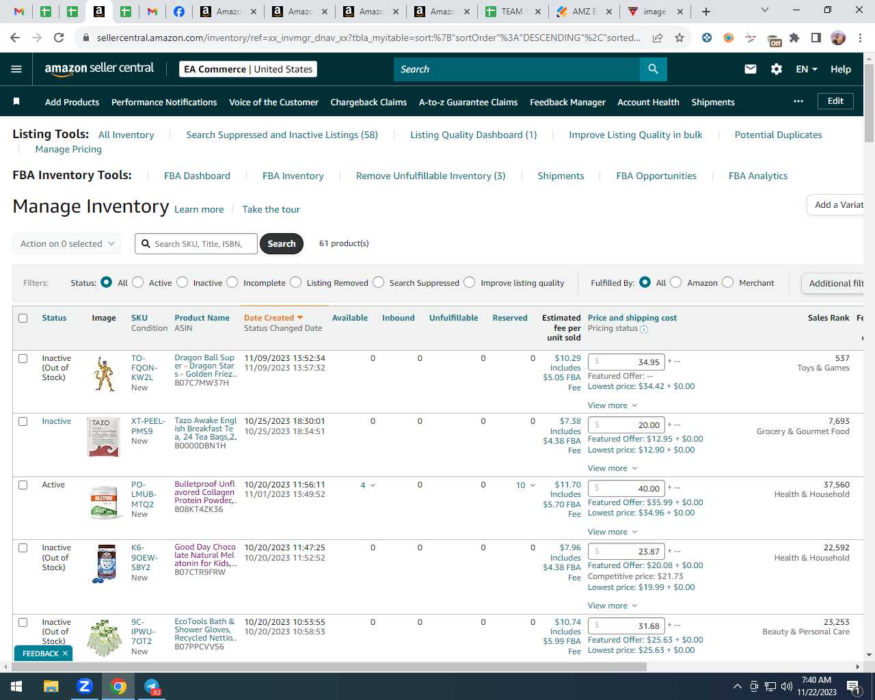875x700 pixels.
Task: Select the Incomplete status radio button
Action: click(x=232, y=282)
